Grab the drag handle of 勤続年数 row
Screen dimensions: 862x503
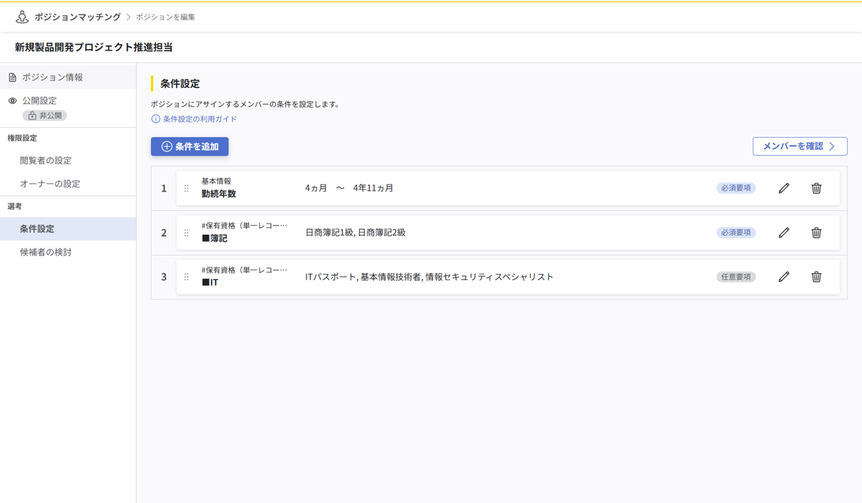(187, 189)
